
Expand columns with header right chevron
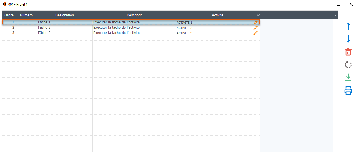point(335,15)
